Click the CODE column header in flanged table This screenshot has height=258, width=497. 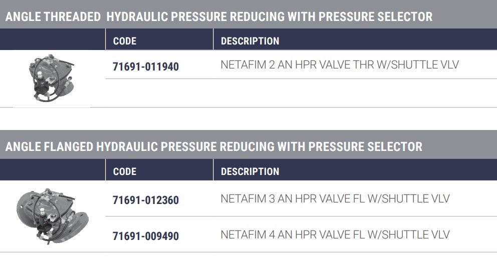tap(125, 171)
